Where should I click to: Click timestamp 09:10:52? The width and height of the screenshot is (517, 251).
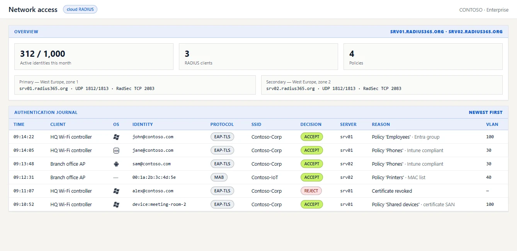[24, 204]
